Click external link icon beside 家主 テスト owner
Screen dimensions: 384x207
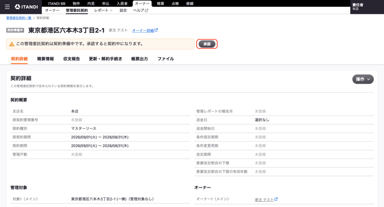(276, 199)
